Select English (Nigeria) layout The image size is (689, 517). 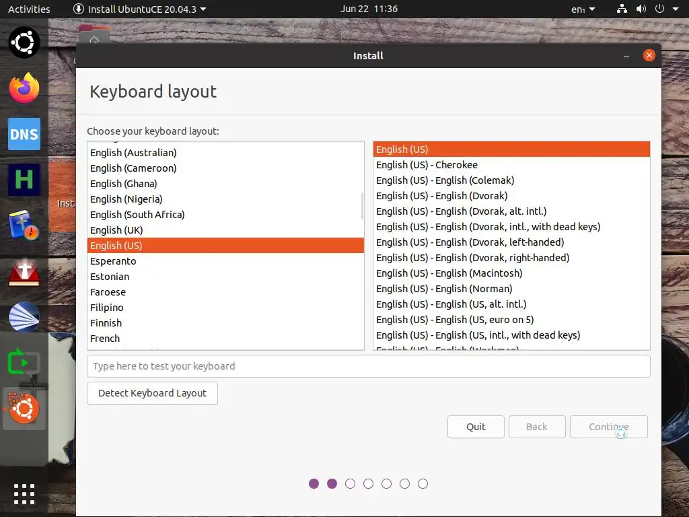(x=225, y=199)
